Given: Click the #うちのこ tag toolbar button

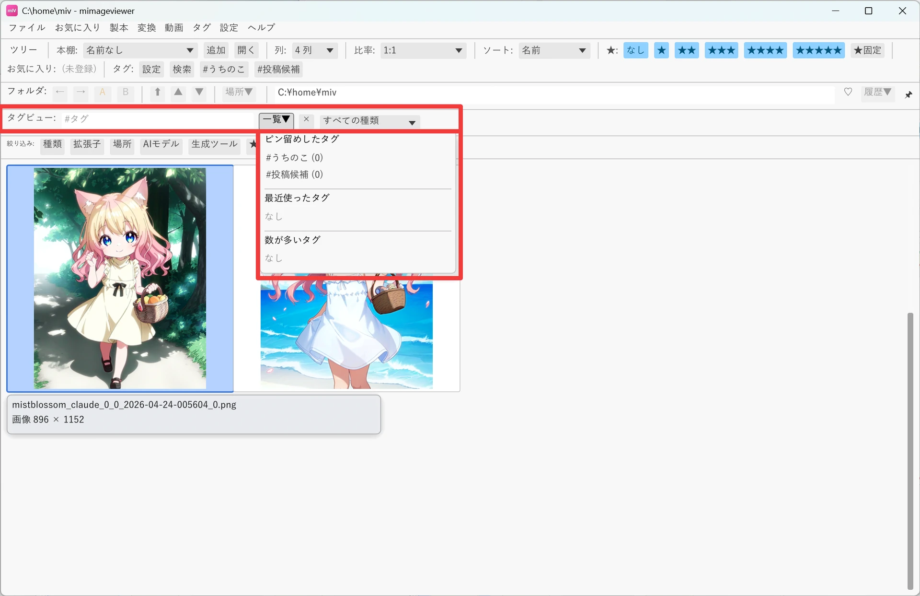Looking at the screenshot, I should coord(223,70).
